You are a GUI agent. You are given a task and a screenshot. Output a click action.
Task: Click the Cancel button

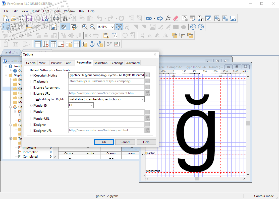(125, 142)
